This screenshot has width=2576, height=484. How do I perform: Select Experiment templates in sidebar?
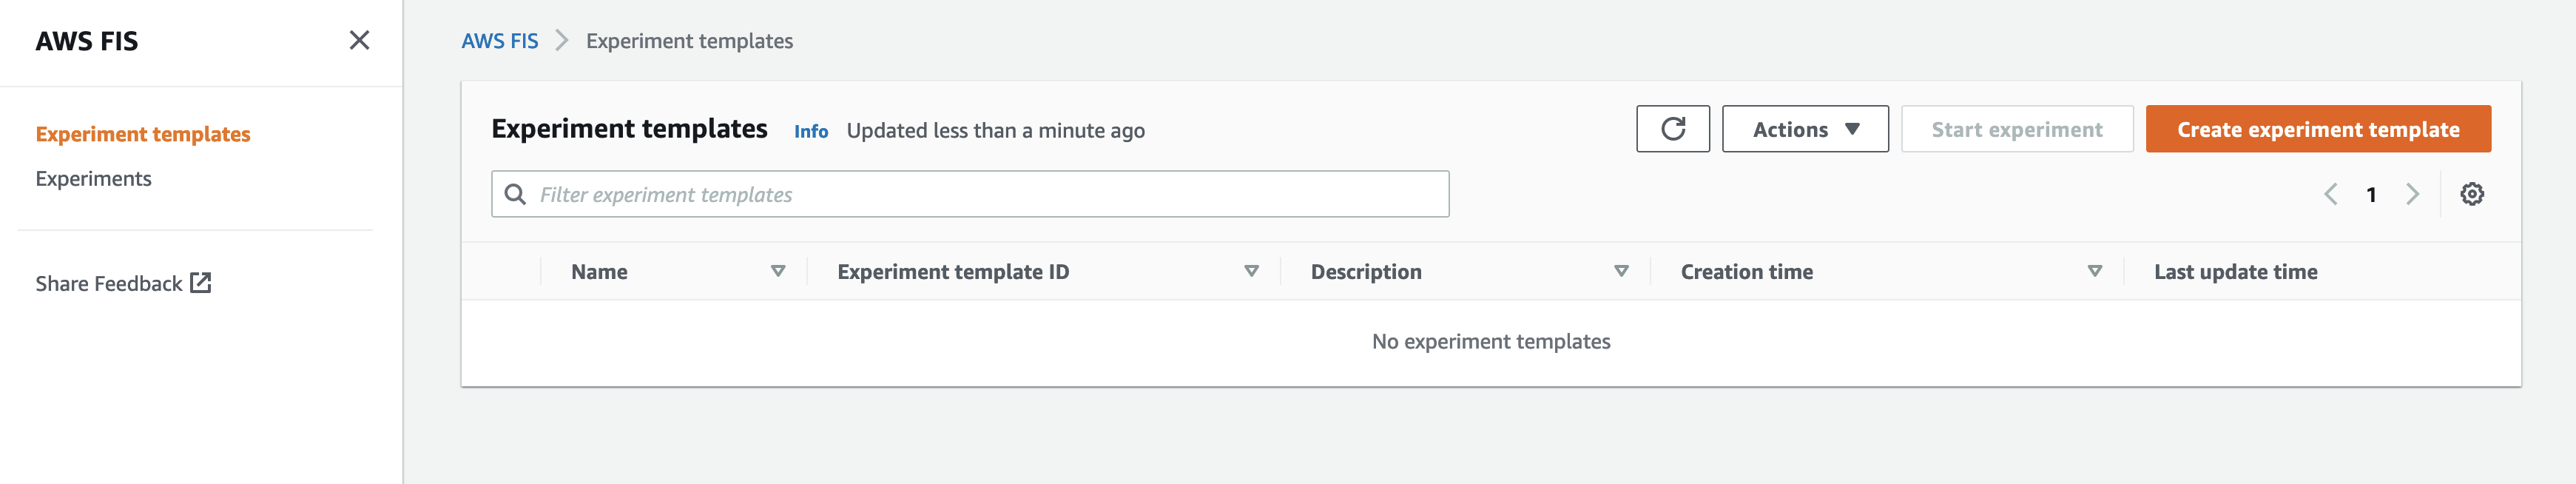[143, 134]
